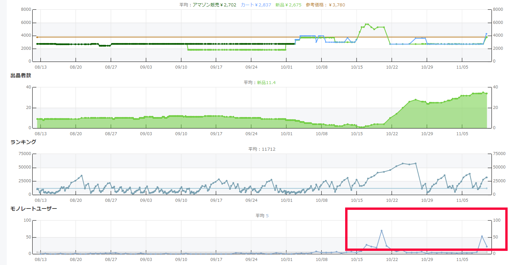Select the tallest peak in モノレートユーザー chart
The height and width of the screenshot is (265, 512).
(381, 231)
